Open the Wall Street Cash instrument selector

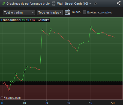point(74,4)
